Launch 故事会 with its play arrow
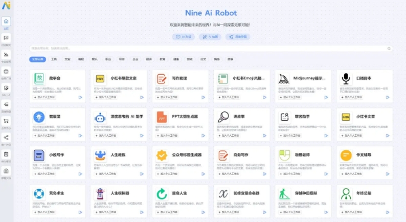 [80, 97]
